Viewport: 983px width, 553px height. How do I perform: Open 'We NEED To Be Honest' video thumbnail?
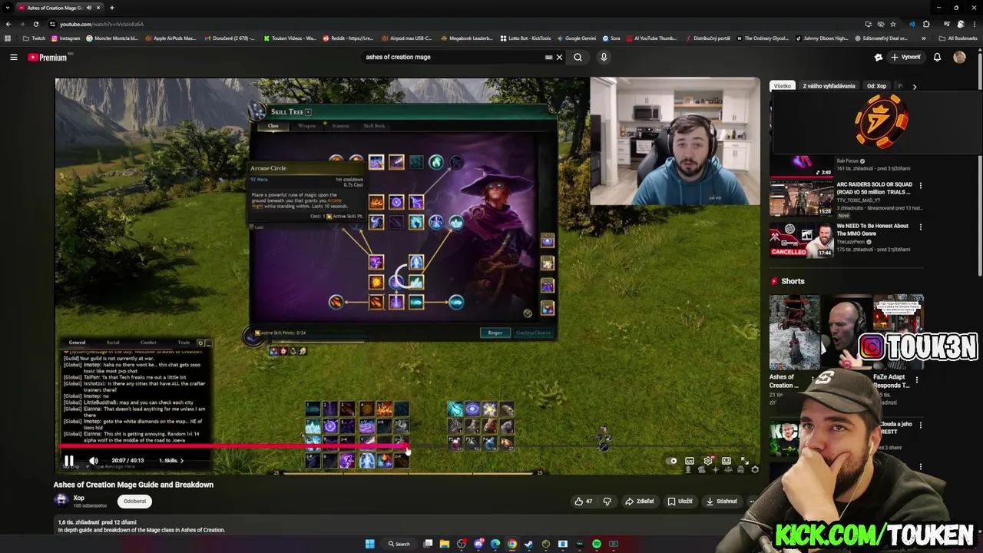click(802, 240)
